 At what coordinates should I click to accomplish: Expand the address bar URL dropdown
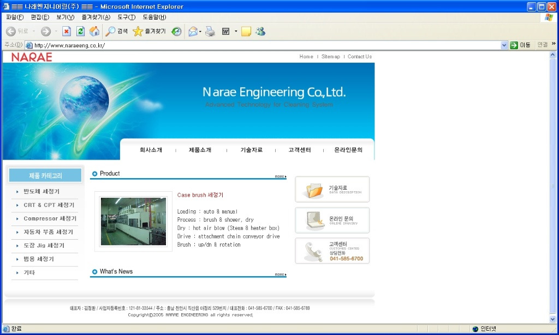click(504, 45)
